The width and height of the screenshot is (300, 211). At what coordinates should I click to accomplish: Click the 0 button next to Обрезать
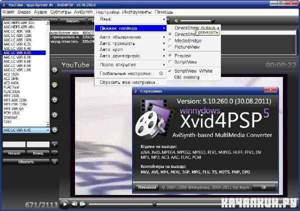[54, 162]
